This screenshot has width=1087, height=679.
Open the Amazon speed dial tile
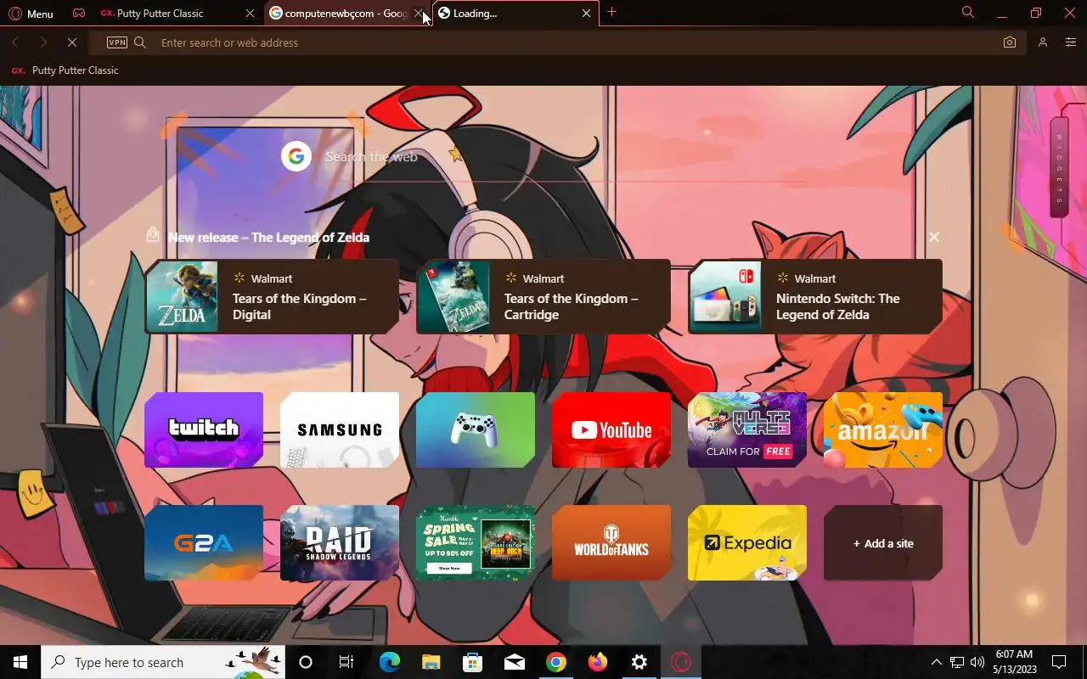pyautogui.click(x=883, y=429)
